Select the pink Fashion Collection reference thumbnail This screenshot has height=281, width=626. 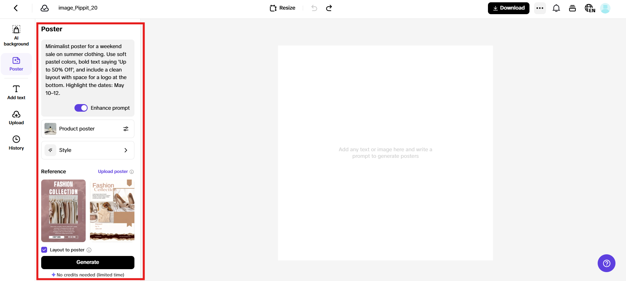click(x=63, y=211)
